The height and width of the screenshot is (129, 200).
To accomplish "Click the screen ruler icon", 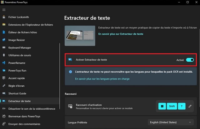I will (4, 86).
